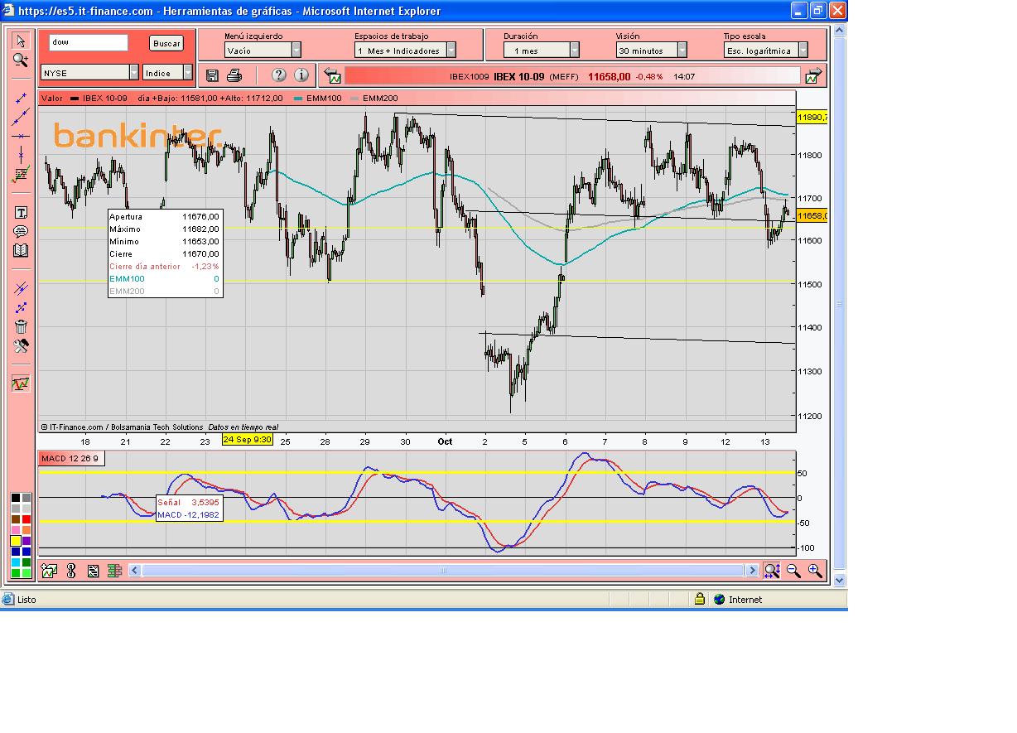Open the 'Esc. logarítmica' scale dropdown
Image resolution: width=1017 pixels, height=733 pixels.
(803, 51)
